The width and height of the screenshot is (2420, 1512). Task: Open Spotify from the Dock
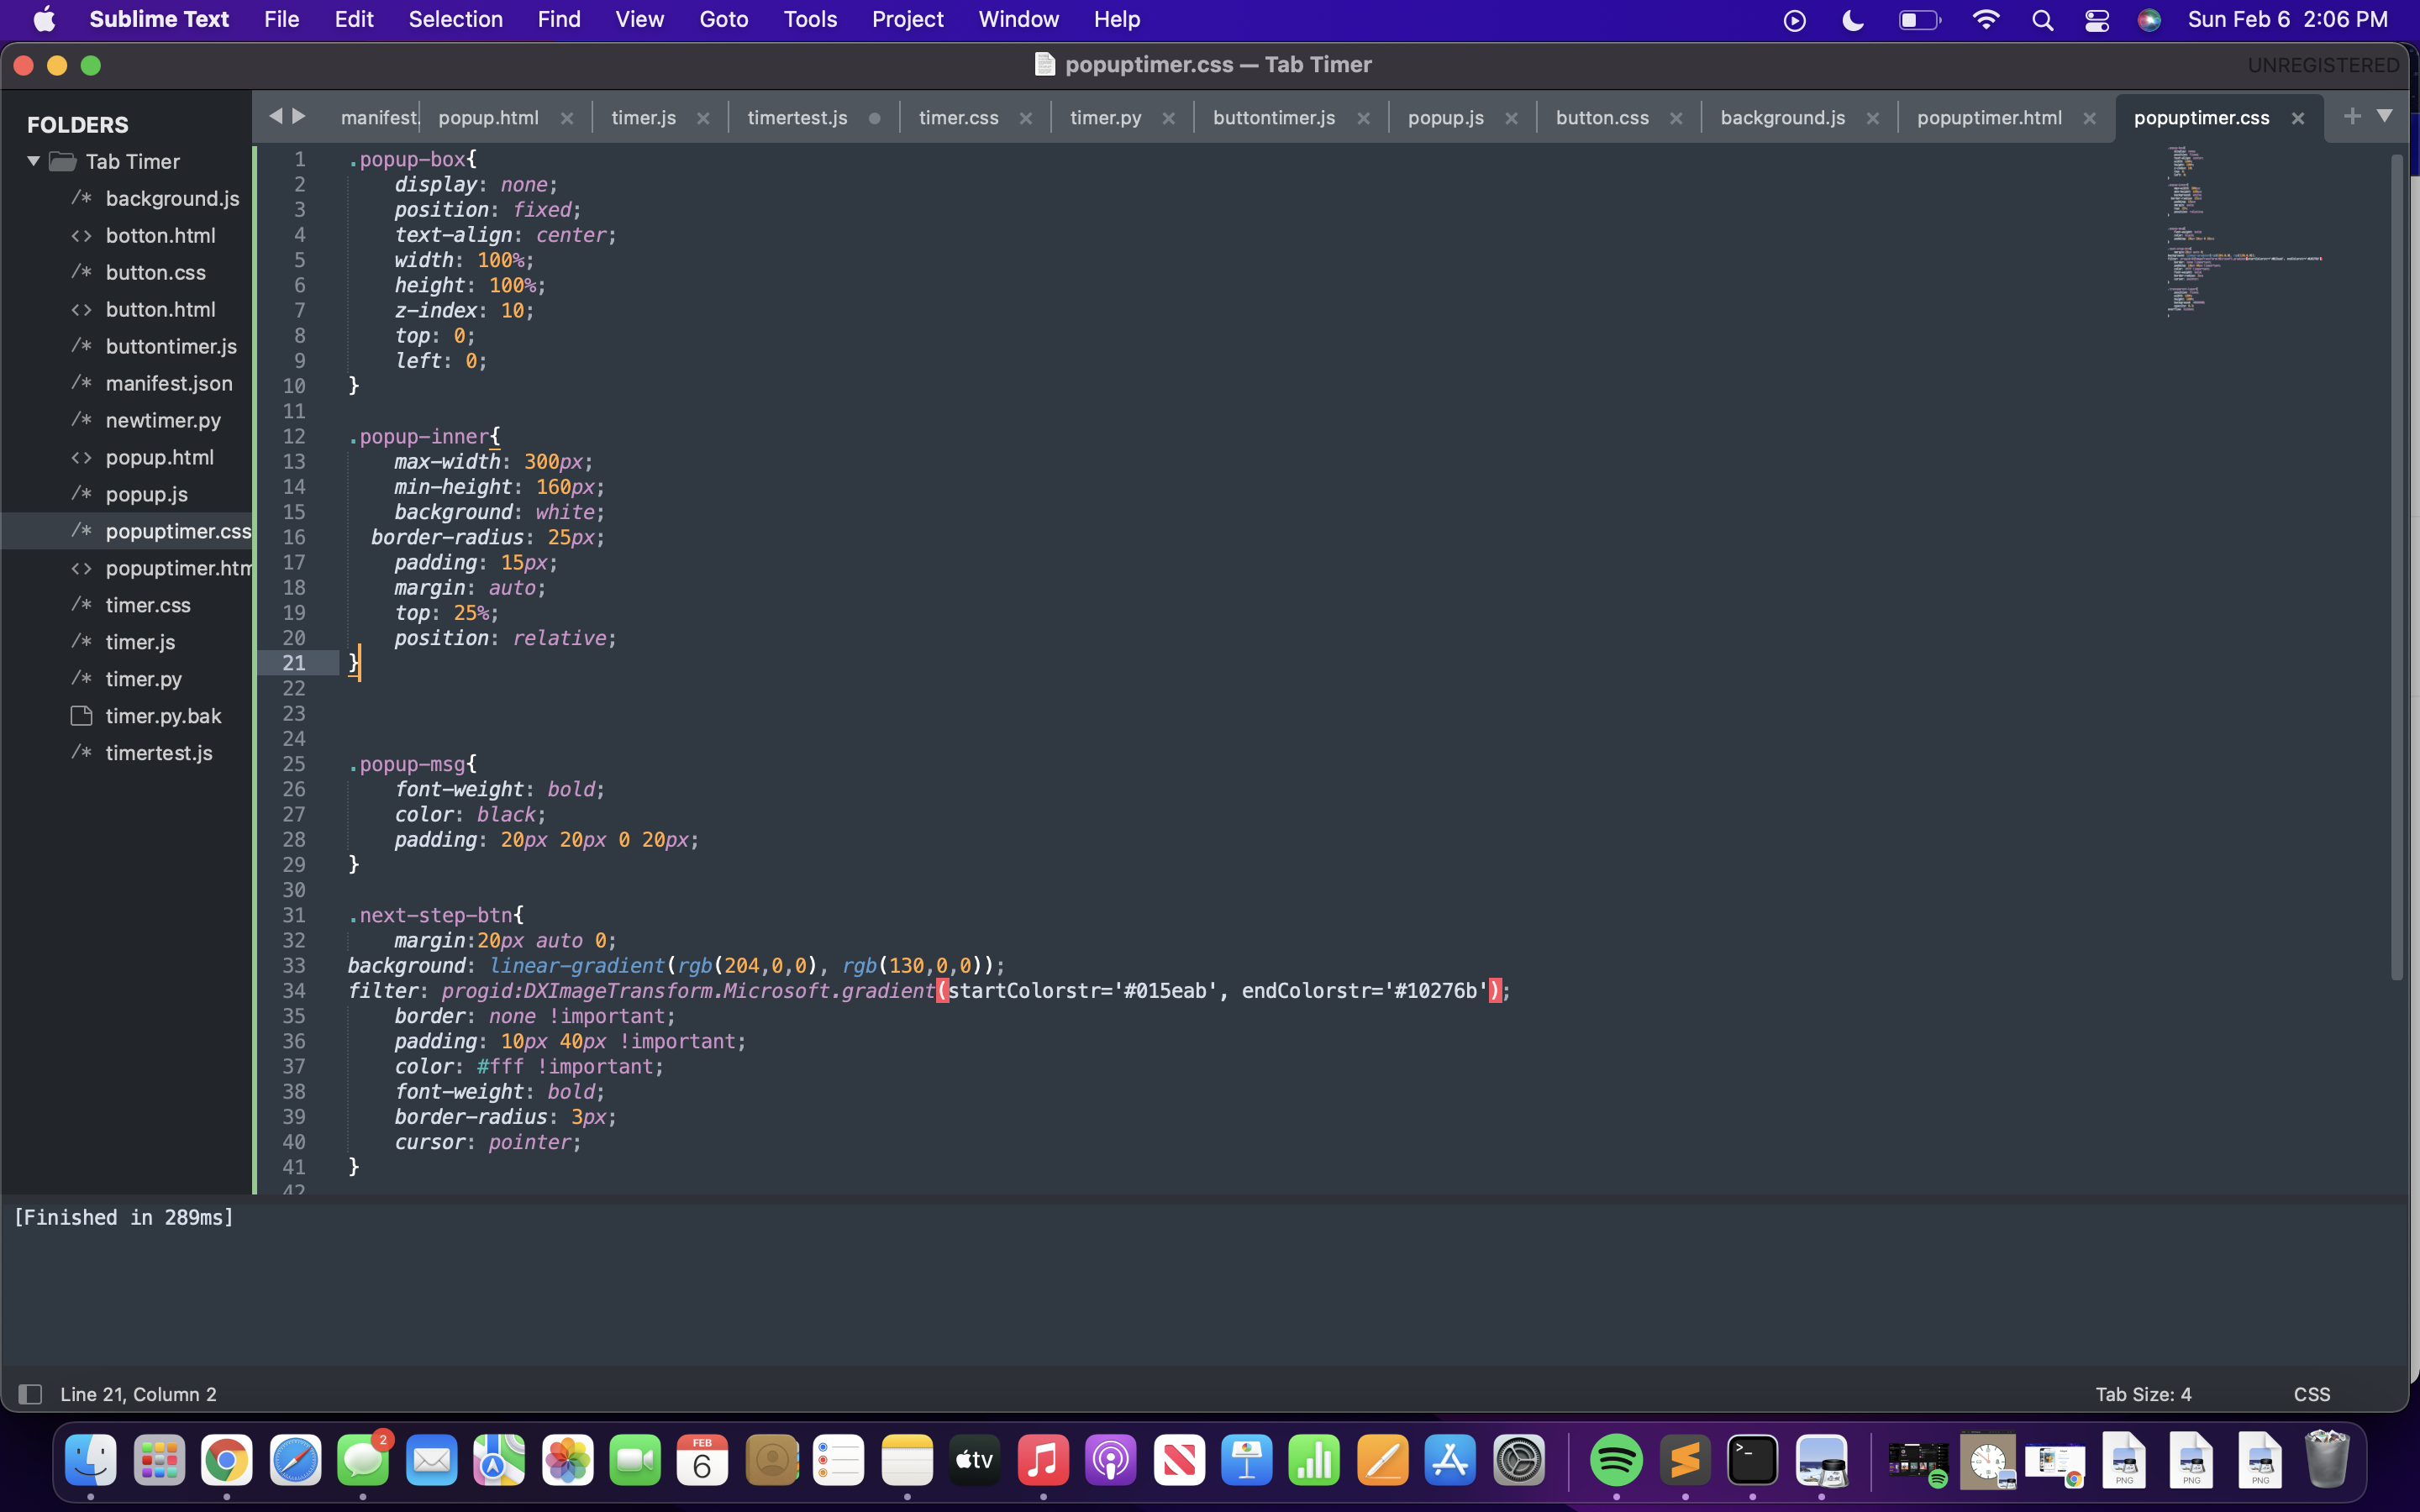[1617, 1459]
